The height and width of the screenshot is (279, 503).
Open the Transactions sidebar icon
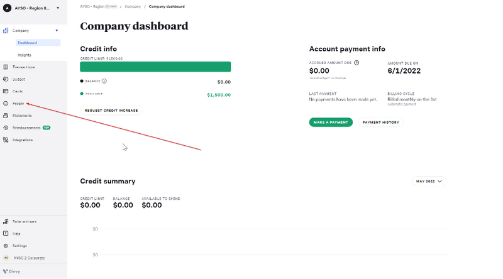coord(6,67)
